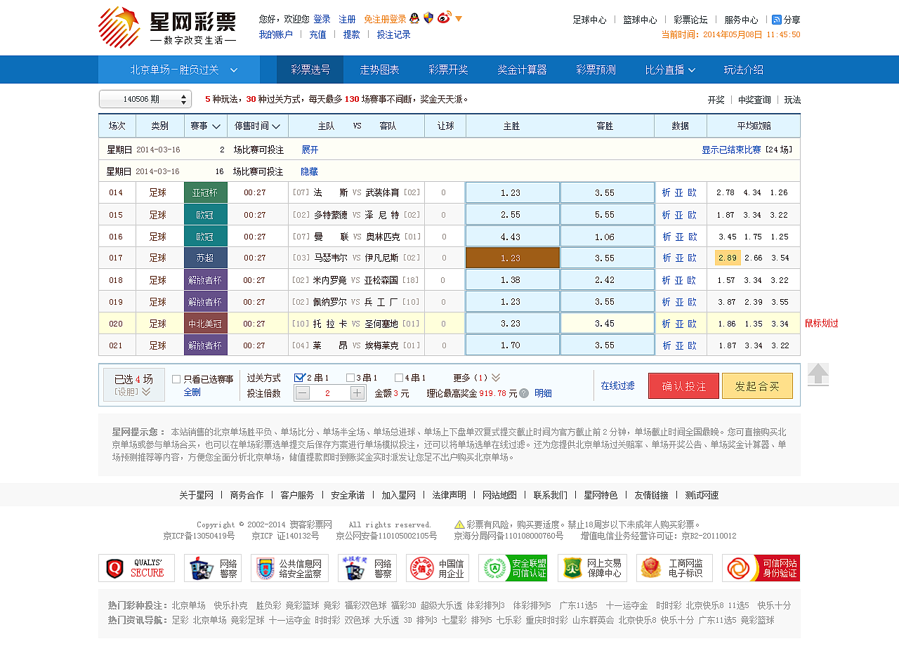Screen dimensions: 899x660
Task: Click the QUALYS SECURE seal in footer
Action: pyautogui.click(x=136, y=569)
